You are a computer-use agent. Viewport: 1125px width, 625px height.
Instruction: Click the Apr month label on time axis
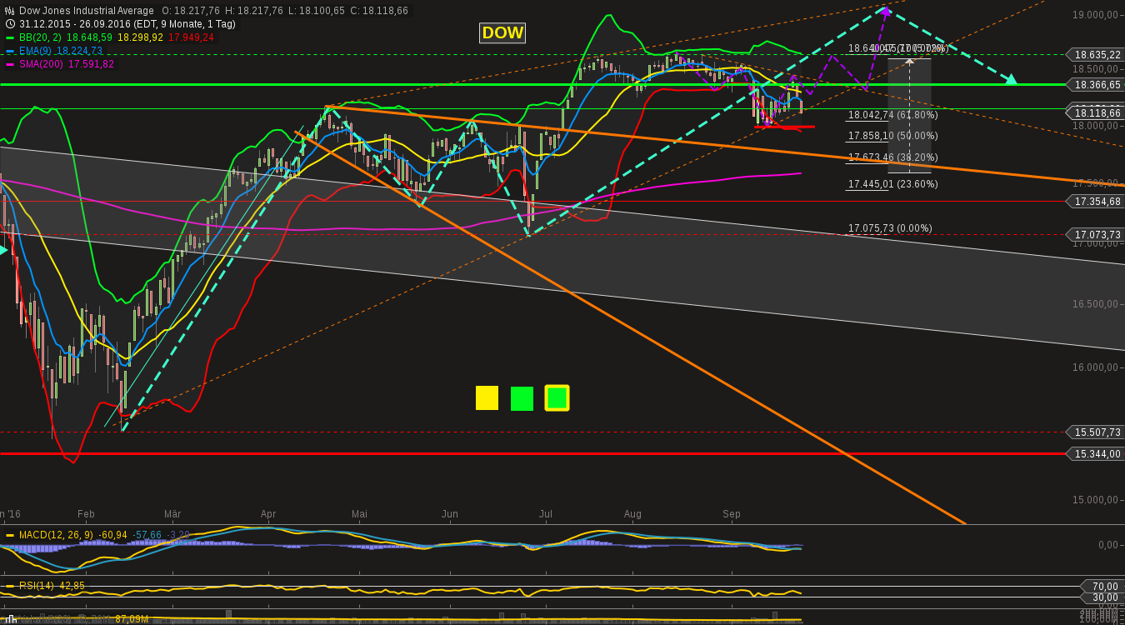[268, 514]
